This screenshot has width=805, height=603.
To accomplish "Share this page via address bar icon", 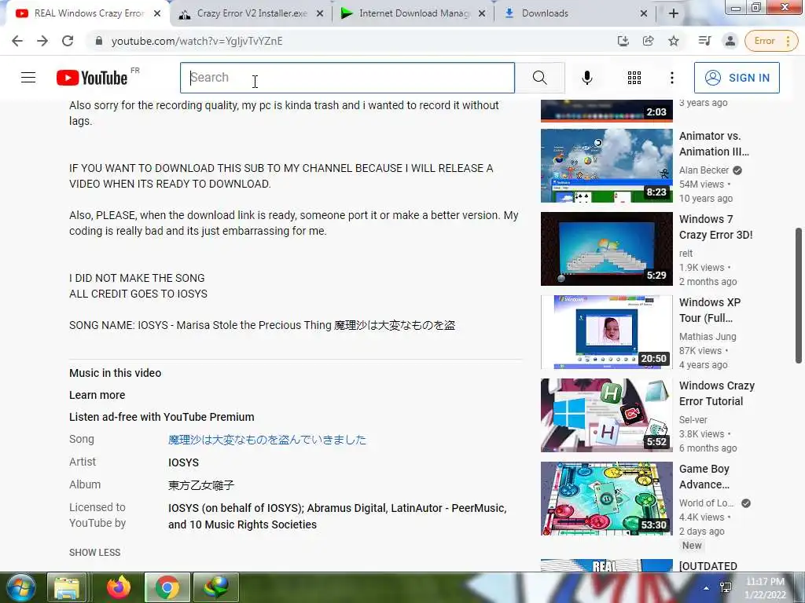I will point(649,41).
